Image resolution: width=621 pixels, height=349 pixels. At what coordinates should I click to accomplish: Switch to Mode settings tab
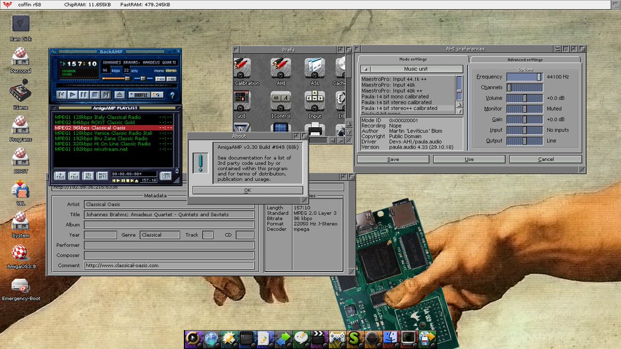click(x=412, y=59)
